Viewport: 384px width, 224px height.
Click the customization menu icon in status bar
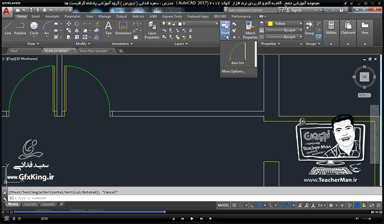click(x=379, y=205)
